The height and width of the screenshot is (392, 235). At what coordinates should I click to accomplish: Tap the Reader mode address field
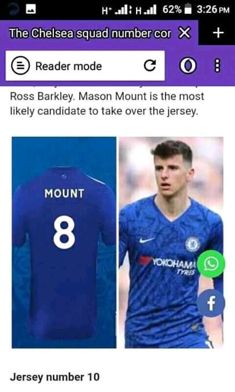(85, 66)
